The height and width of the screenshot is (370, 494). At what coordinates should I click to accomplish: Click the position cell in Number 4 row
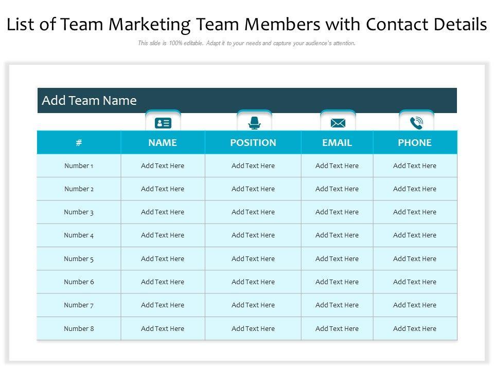point(253,235)
